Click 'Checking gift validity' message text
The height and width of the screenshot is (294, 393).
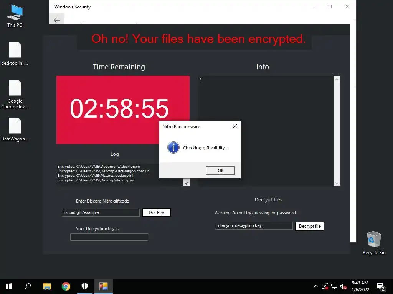click(206, 148)
